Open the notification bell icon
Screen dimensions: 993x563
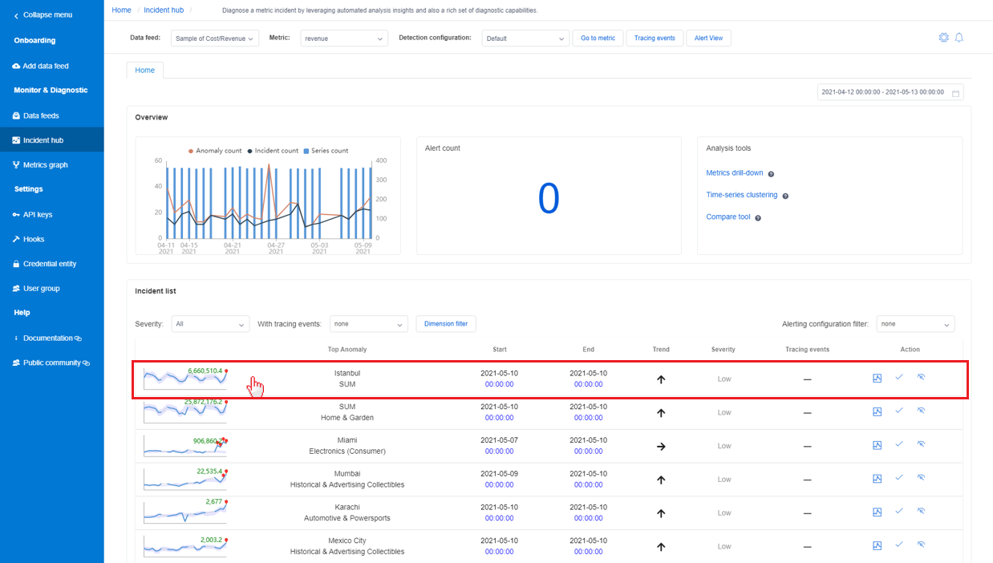959,38
